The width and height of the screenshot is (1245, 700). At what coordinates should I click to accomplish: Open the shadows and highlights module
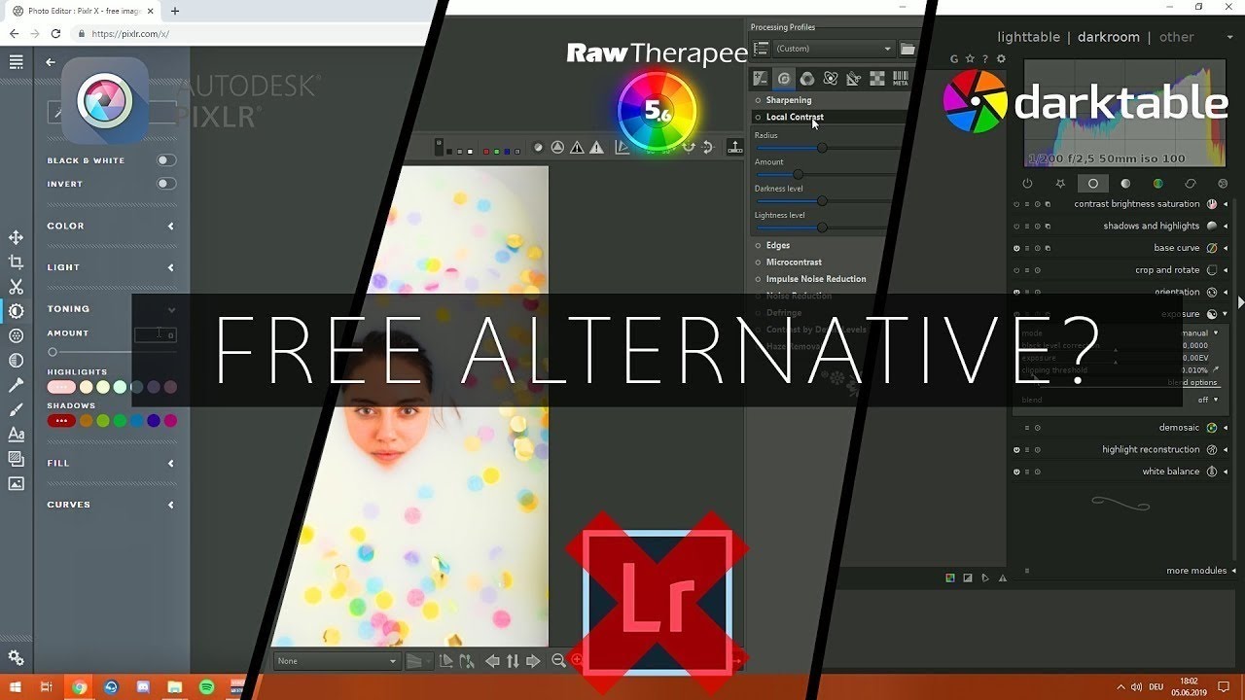pyautogui.click(x=1151, y=226)
